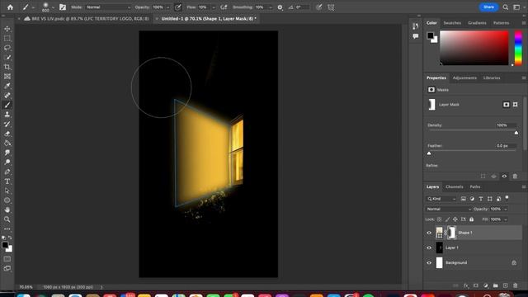Select the Crop tool
This screenshot has width=528, height=297.
coord(7,67)
